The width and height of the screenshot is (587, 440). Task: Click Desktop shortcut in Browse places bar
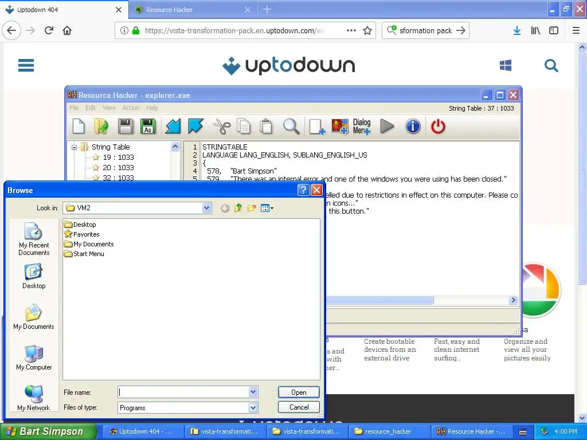tap(34, 277)
